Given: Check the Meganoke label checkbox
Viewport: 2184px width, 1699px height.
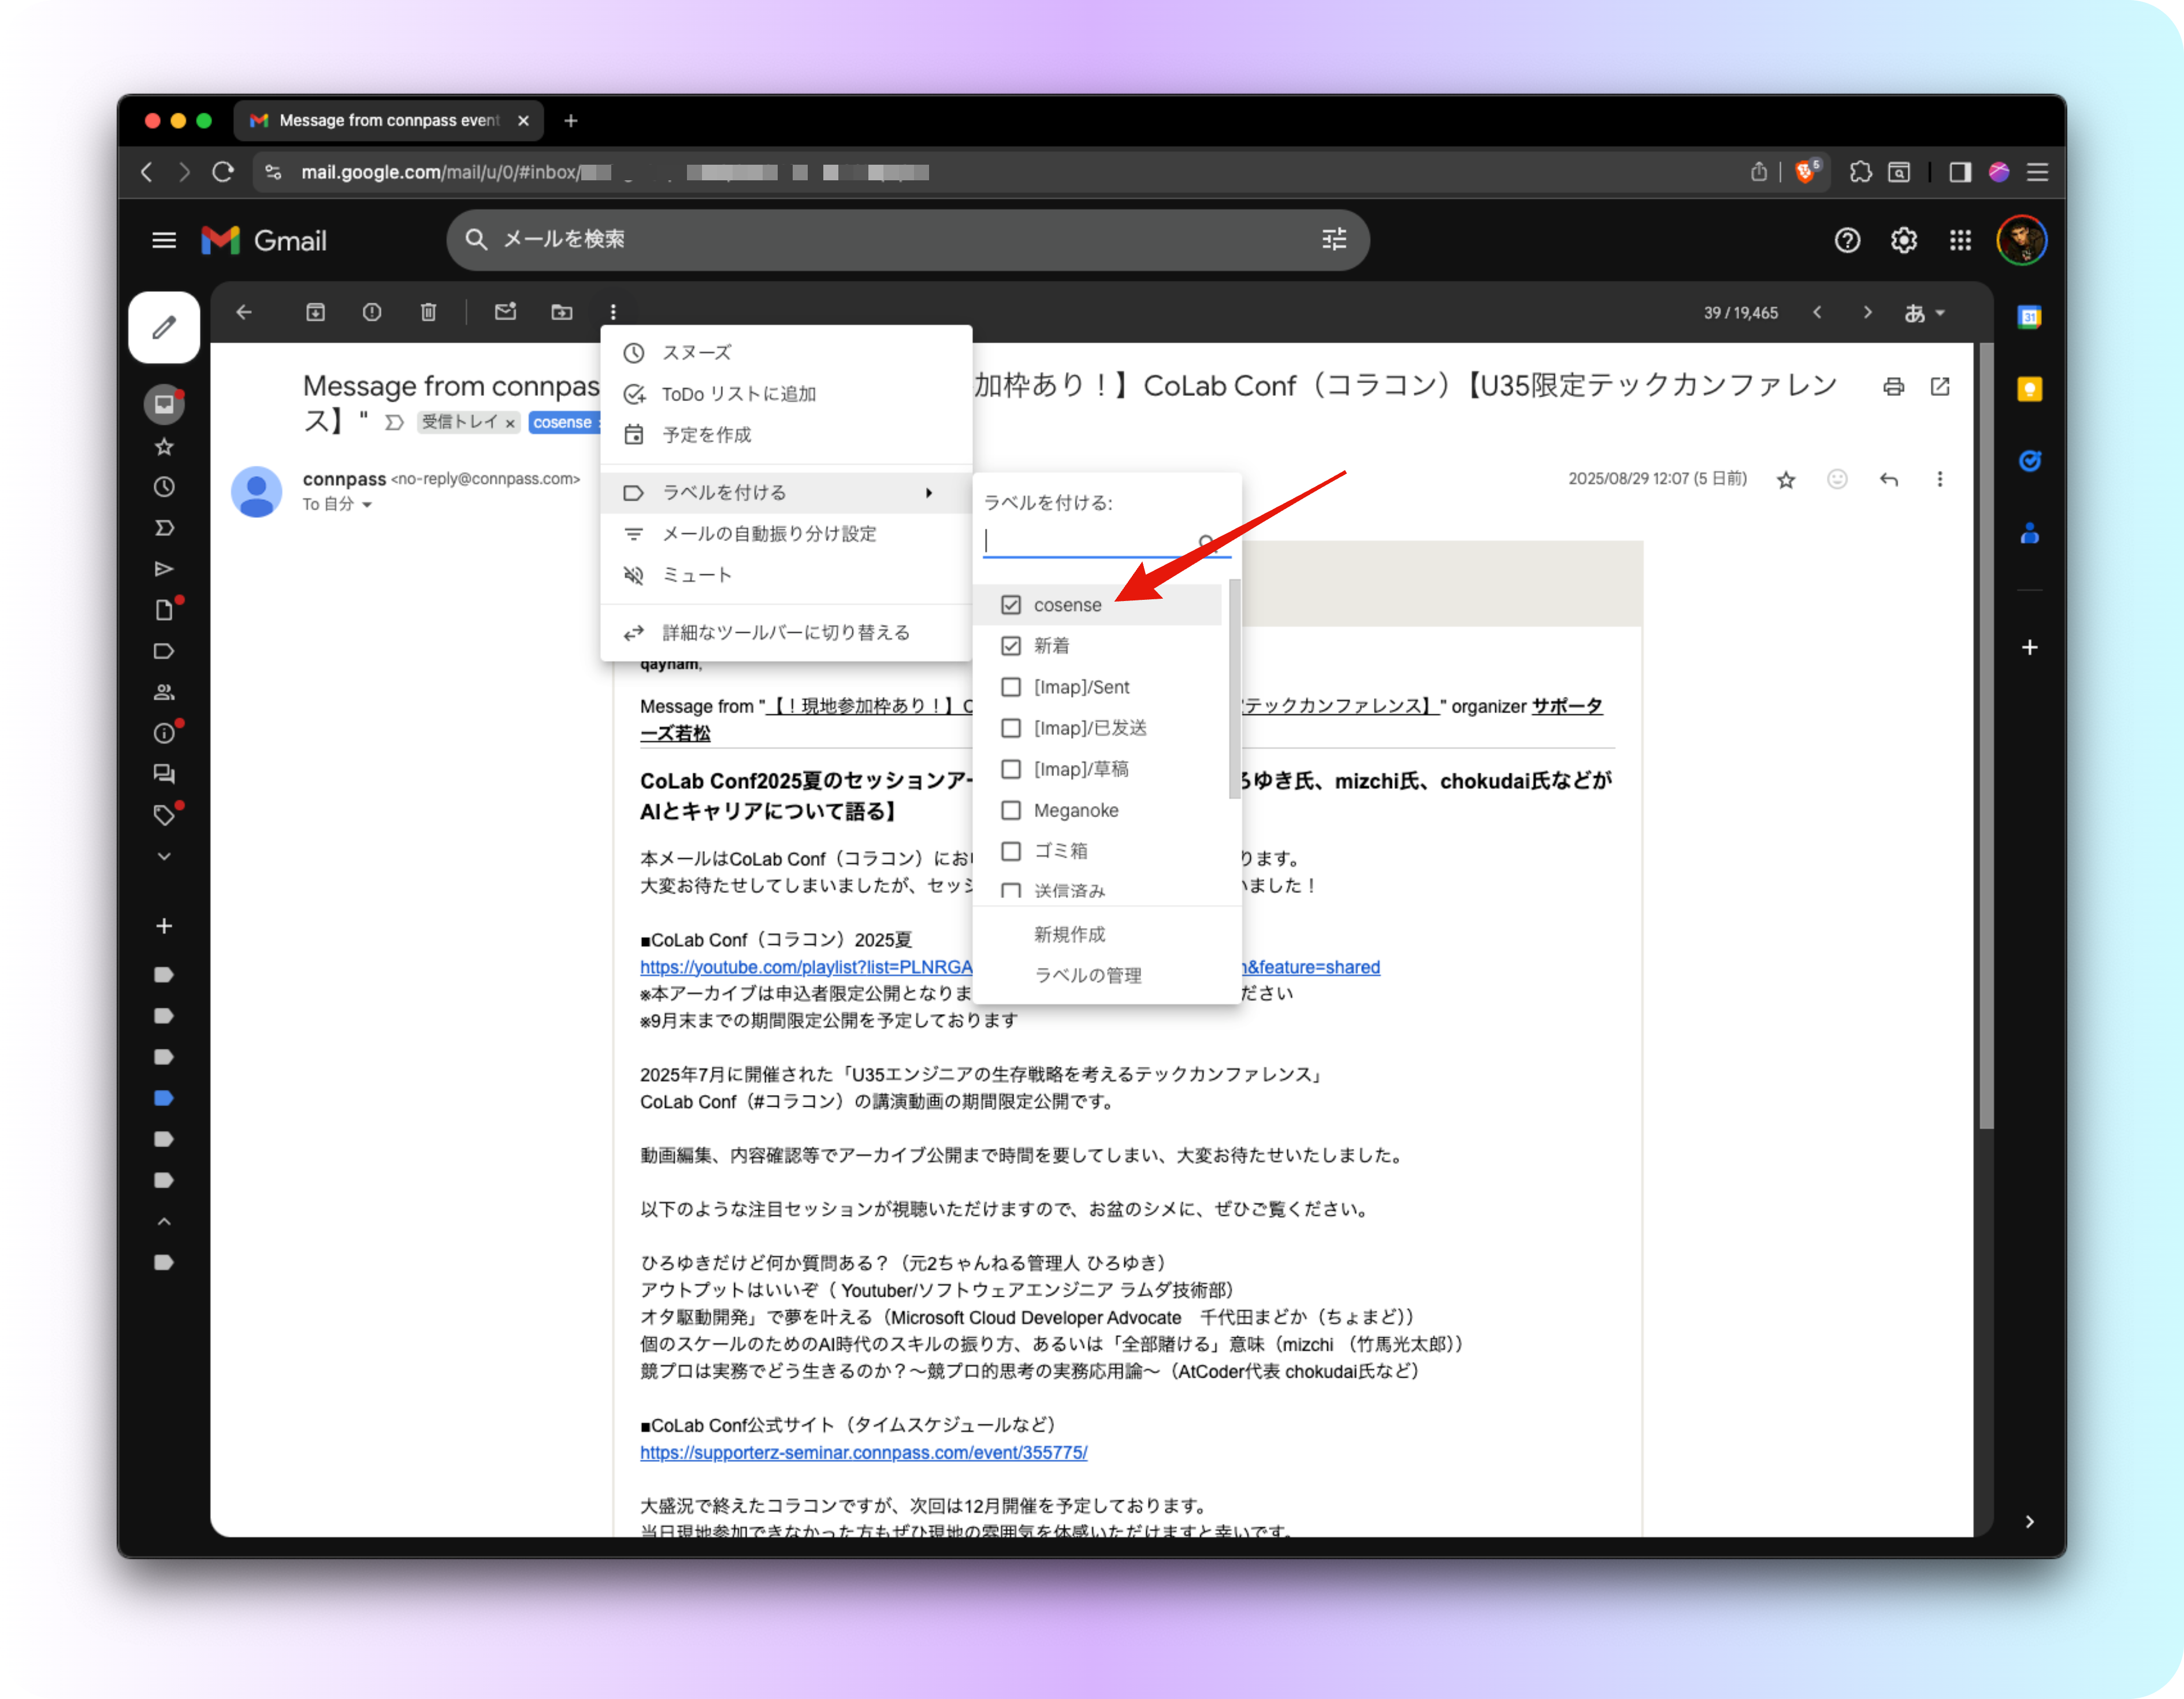Looking at the screenshot, I should click(x=1011, y=810).
